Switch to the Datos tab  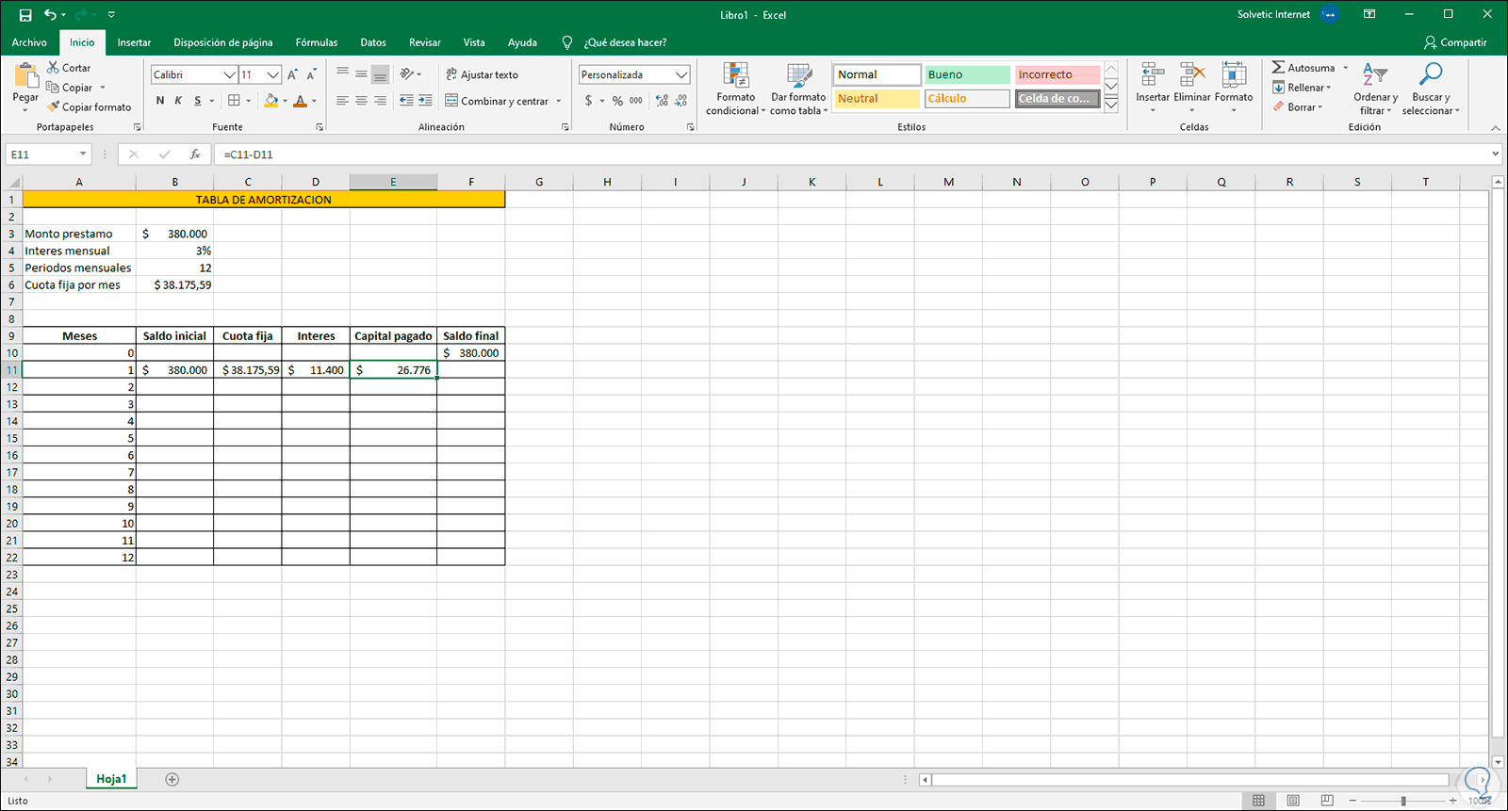(x=373, y=42)
